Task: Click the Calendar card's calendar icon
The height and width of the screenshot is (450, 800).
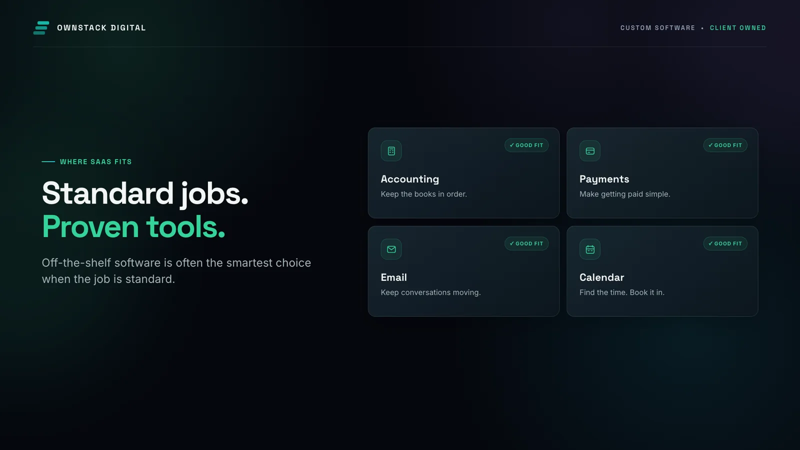Action: pyautogui.click(x=590, y=249)
